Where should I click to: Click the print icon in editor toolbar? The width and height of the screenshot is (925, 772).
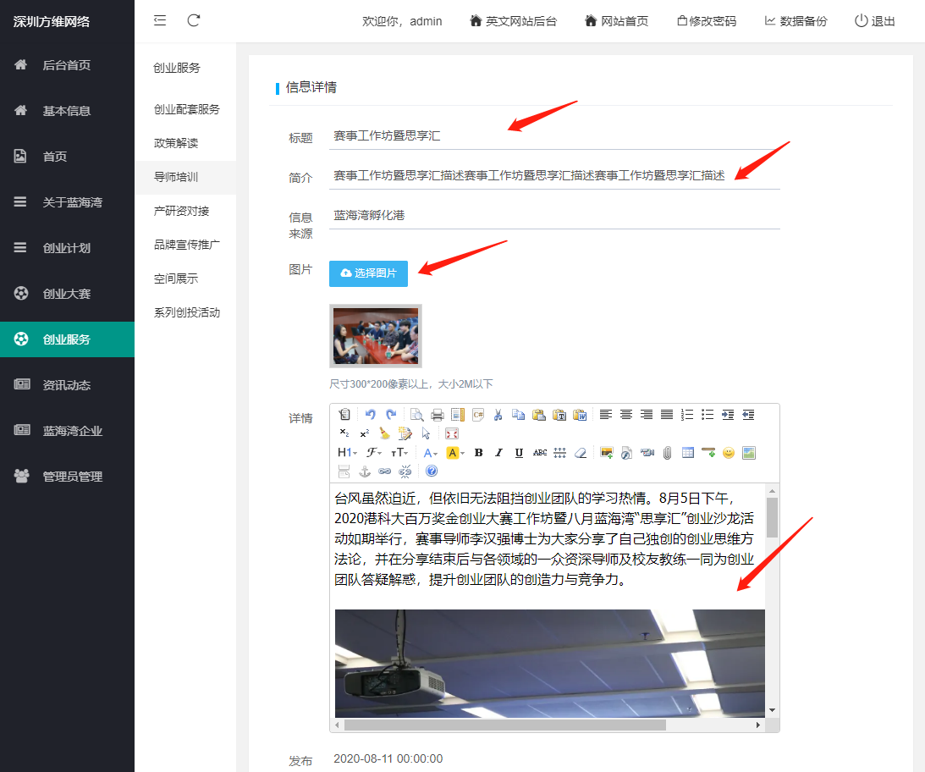[438, 415]
